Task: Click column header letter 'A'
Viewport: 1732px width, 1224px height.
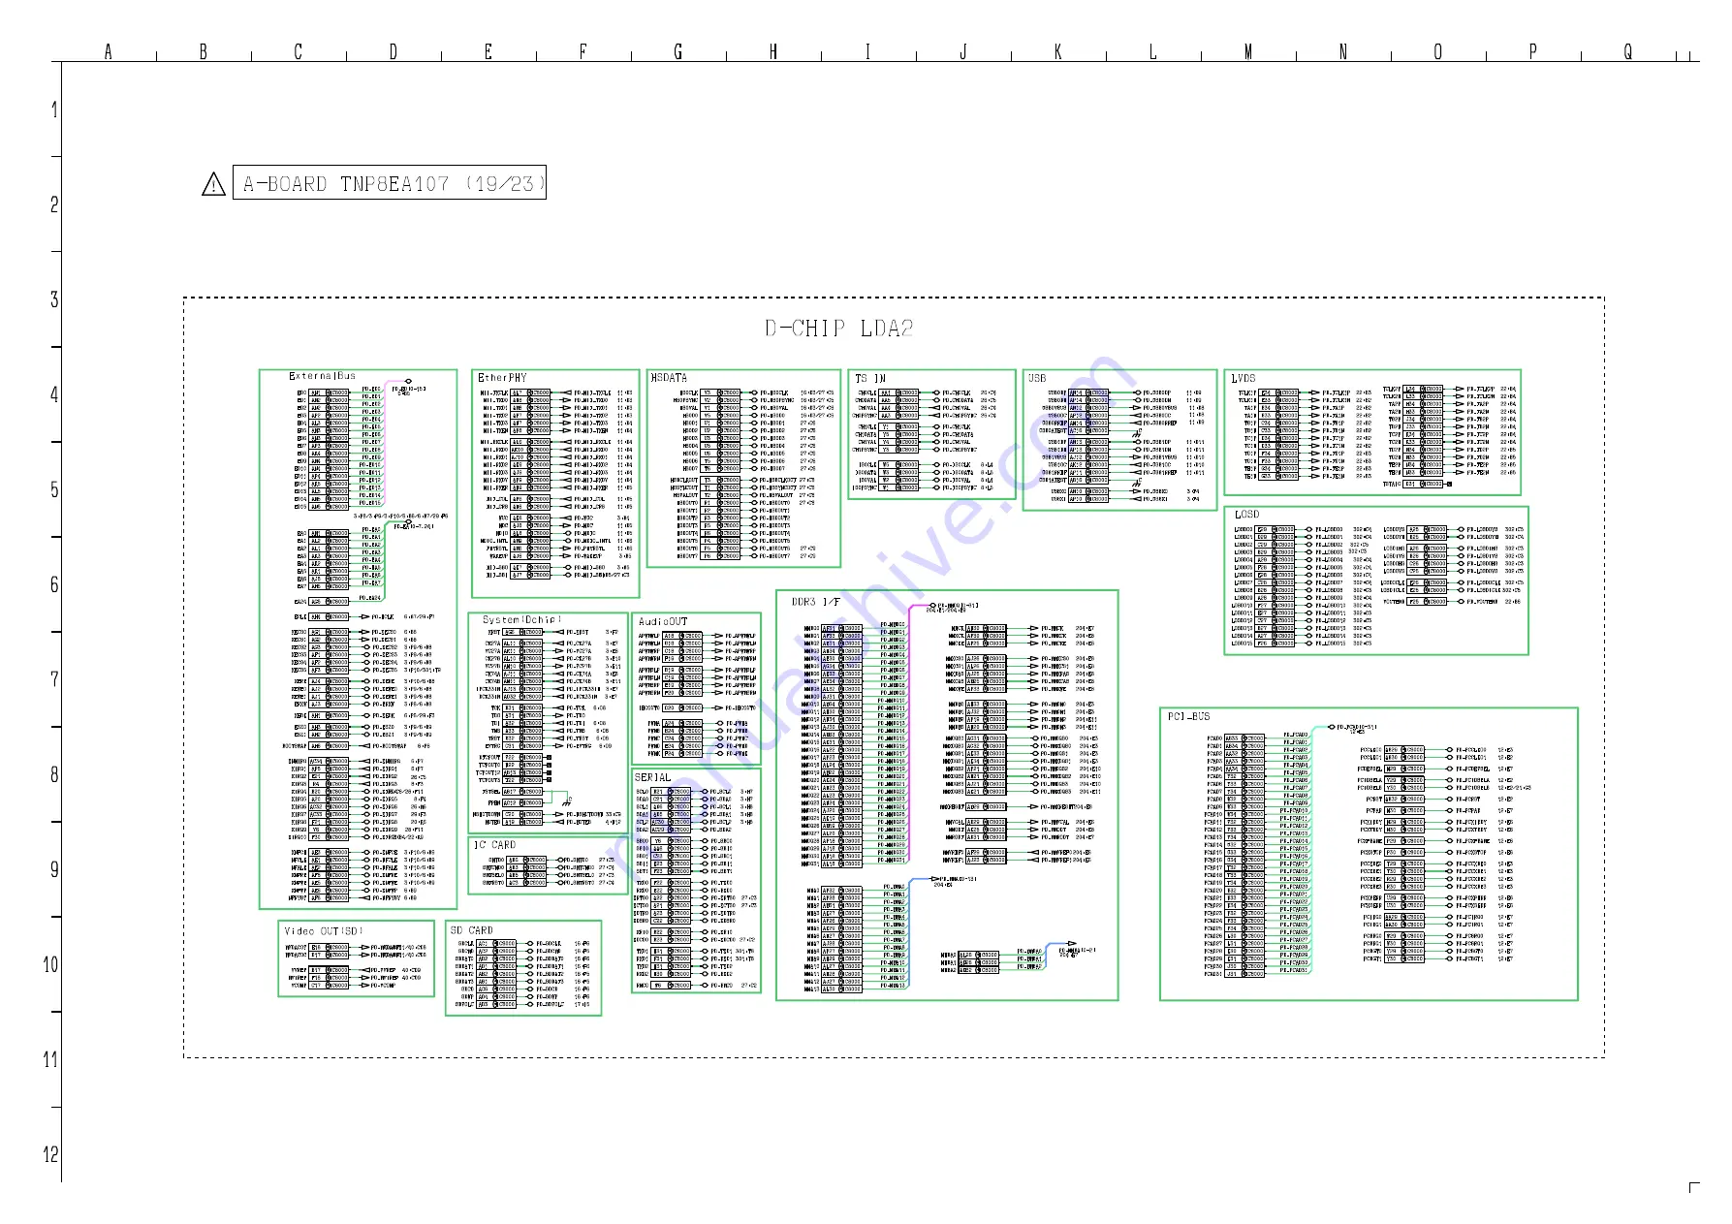Action: (x=109, y=51)
